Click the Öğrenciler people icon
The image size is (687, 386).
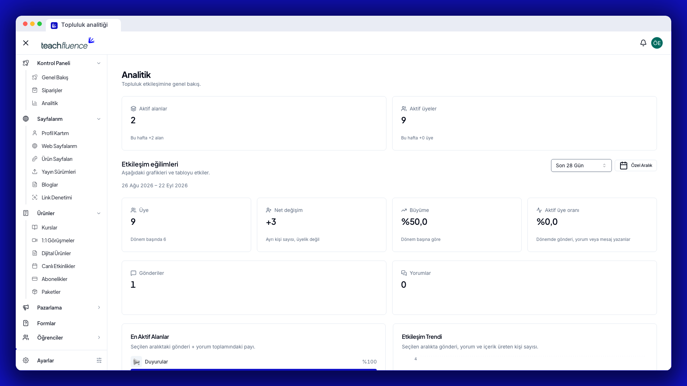(x=26, y=338)
